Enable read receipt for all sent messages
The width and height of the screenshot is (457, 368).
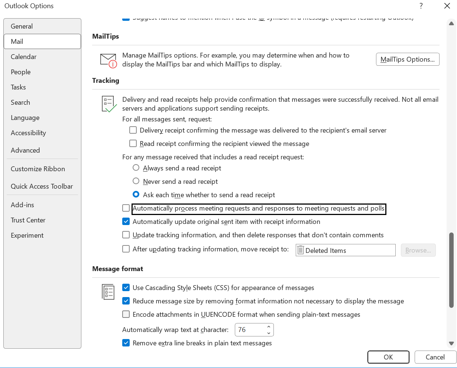[x=133, y=143]
